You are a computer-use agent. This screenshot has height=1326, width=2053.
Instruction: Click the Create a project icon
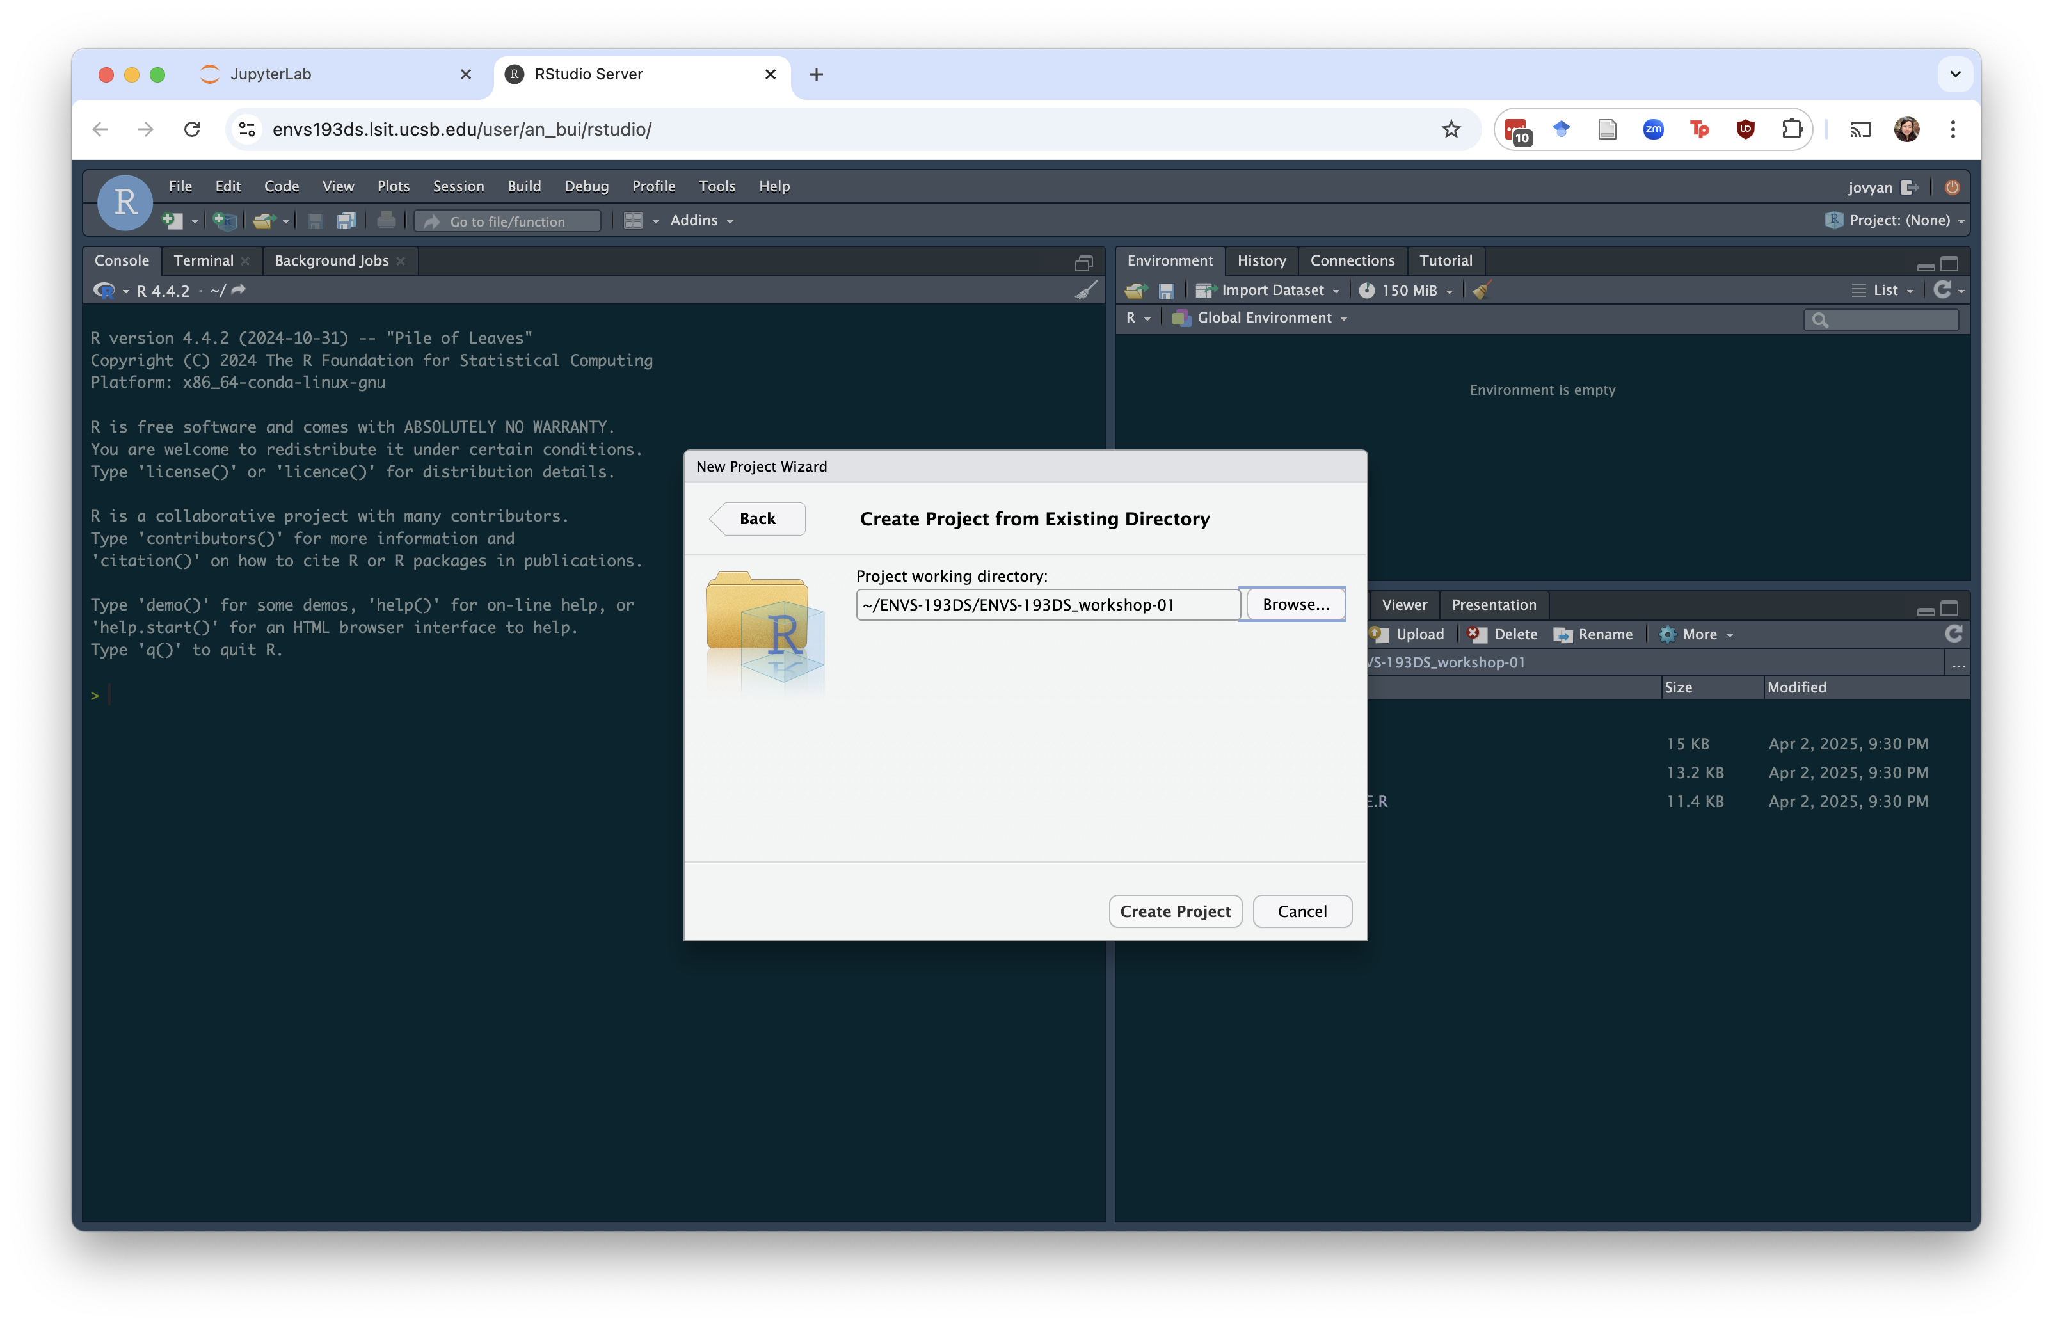[x=225, y=221]
